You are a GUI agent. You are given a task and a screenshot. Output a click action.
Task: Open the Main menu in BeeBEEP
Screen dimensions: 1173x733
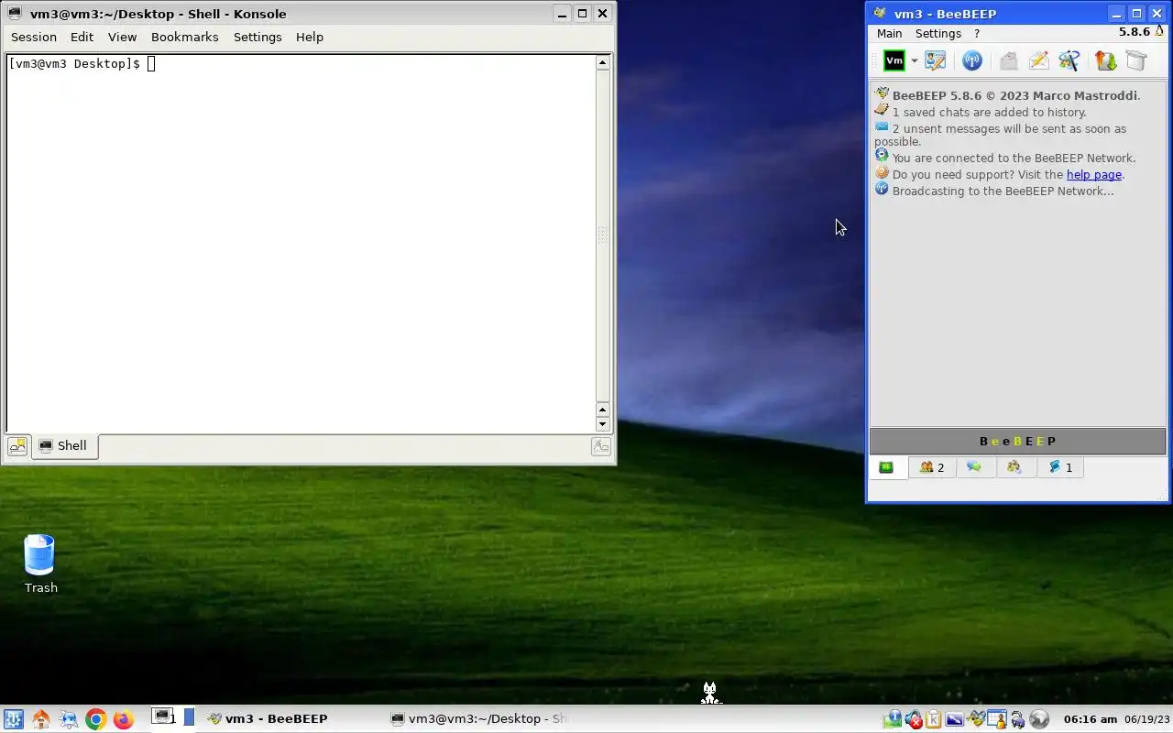click(889, 33)
